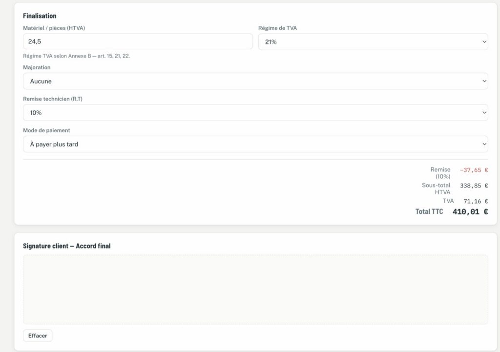Click the Mode de paiement label
The image size is (500, 352).
coord(46,130)
